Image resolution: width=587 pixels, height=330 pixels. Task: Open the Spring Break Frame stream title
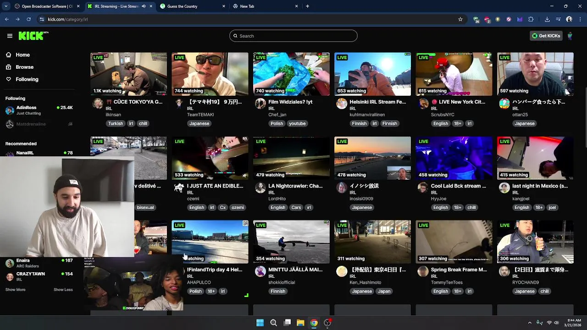tap(459, 270)
